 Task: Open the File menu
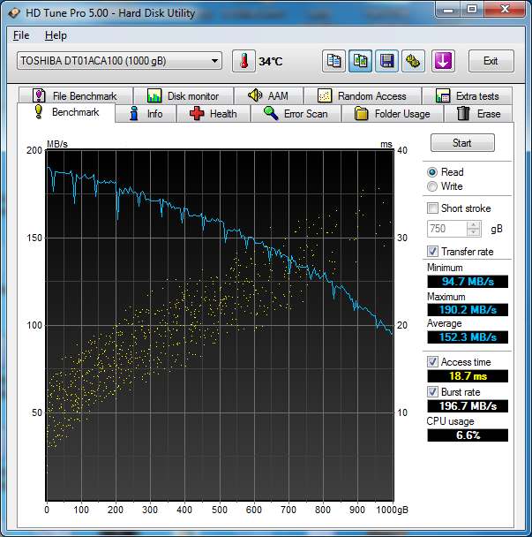pyautogui.click(x=21, y=35)
